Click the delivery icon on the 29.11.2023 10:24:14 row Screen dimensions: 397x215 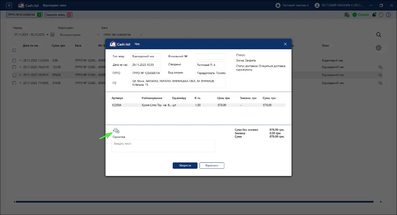380,67
